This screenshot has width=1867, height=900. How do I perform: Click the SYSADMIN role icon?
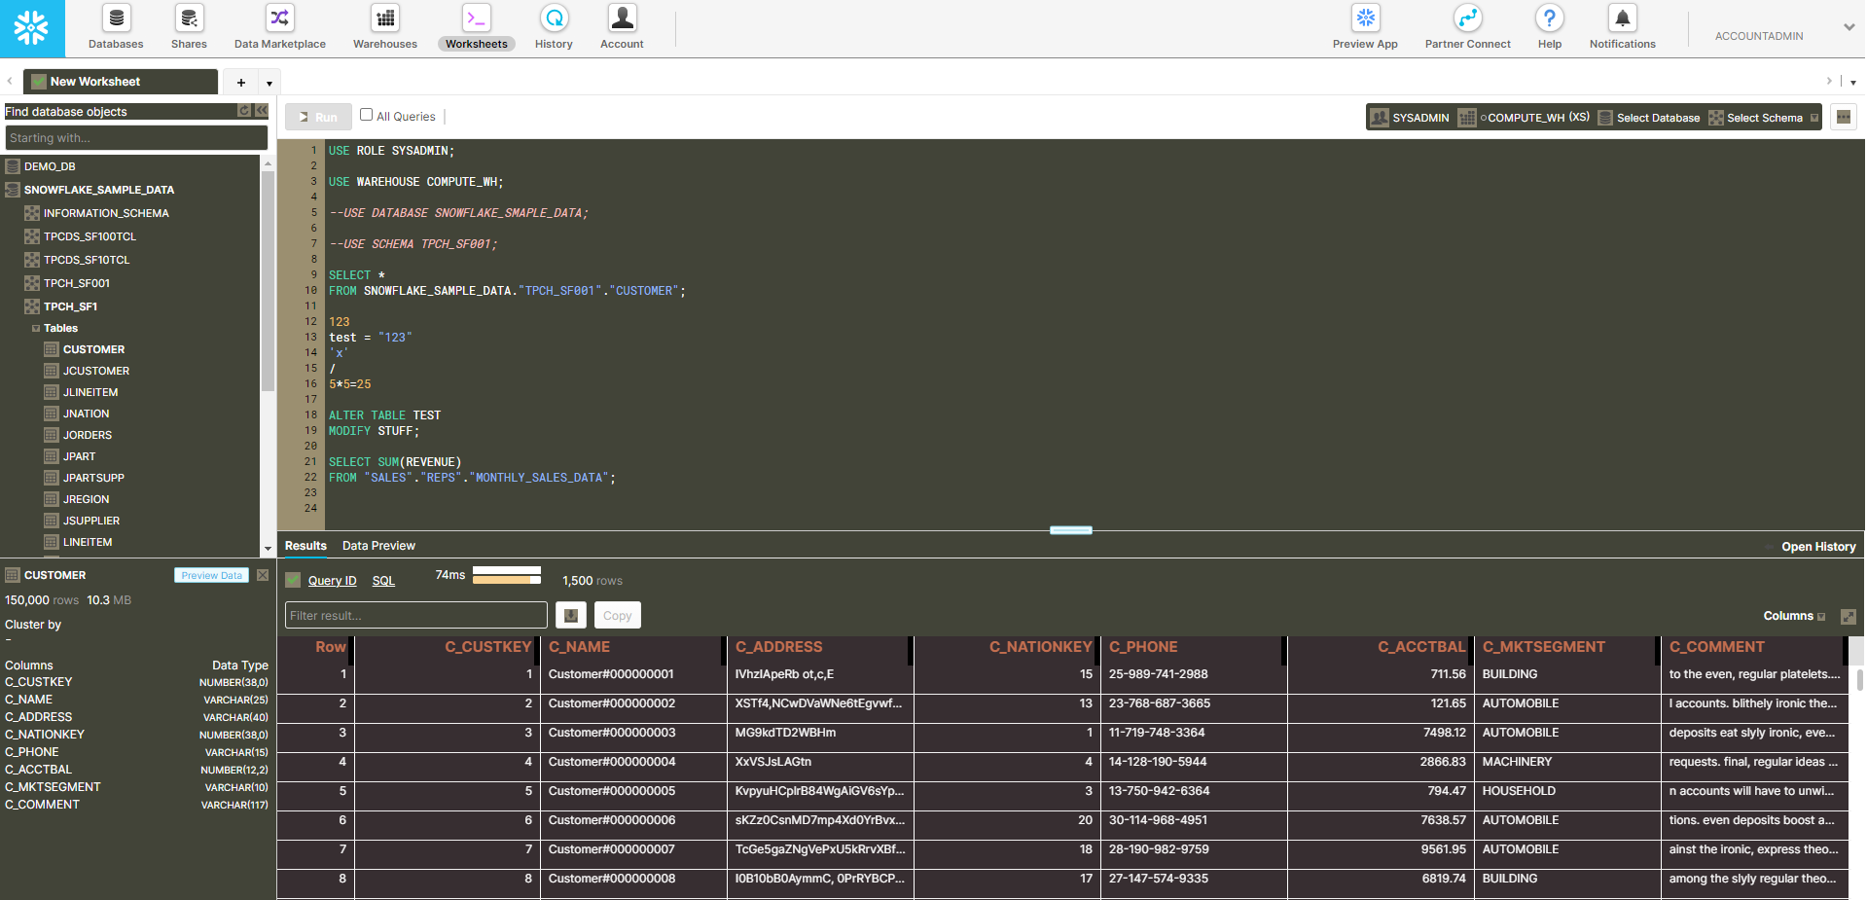click(x=1380, y=118)
